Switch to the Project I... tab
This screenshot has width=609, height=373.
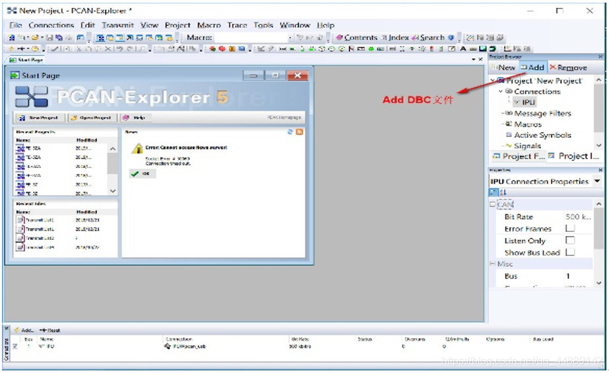click(573, 156)
